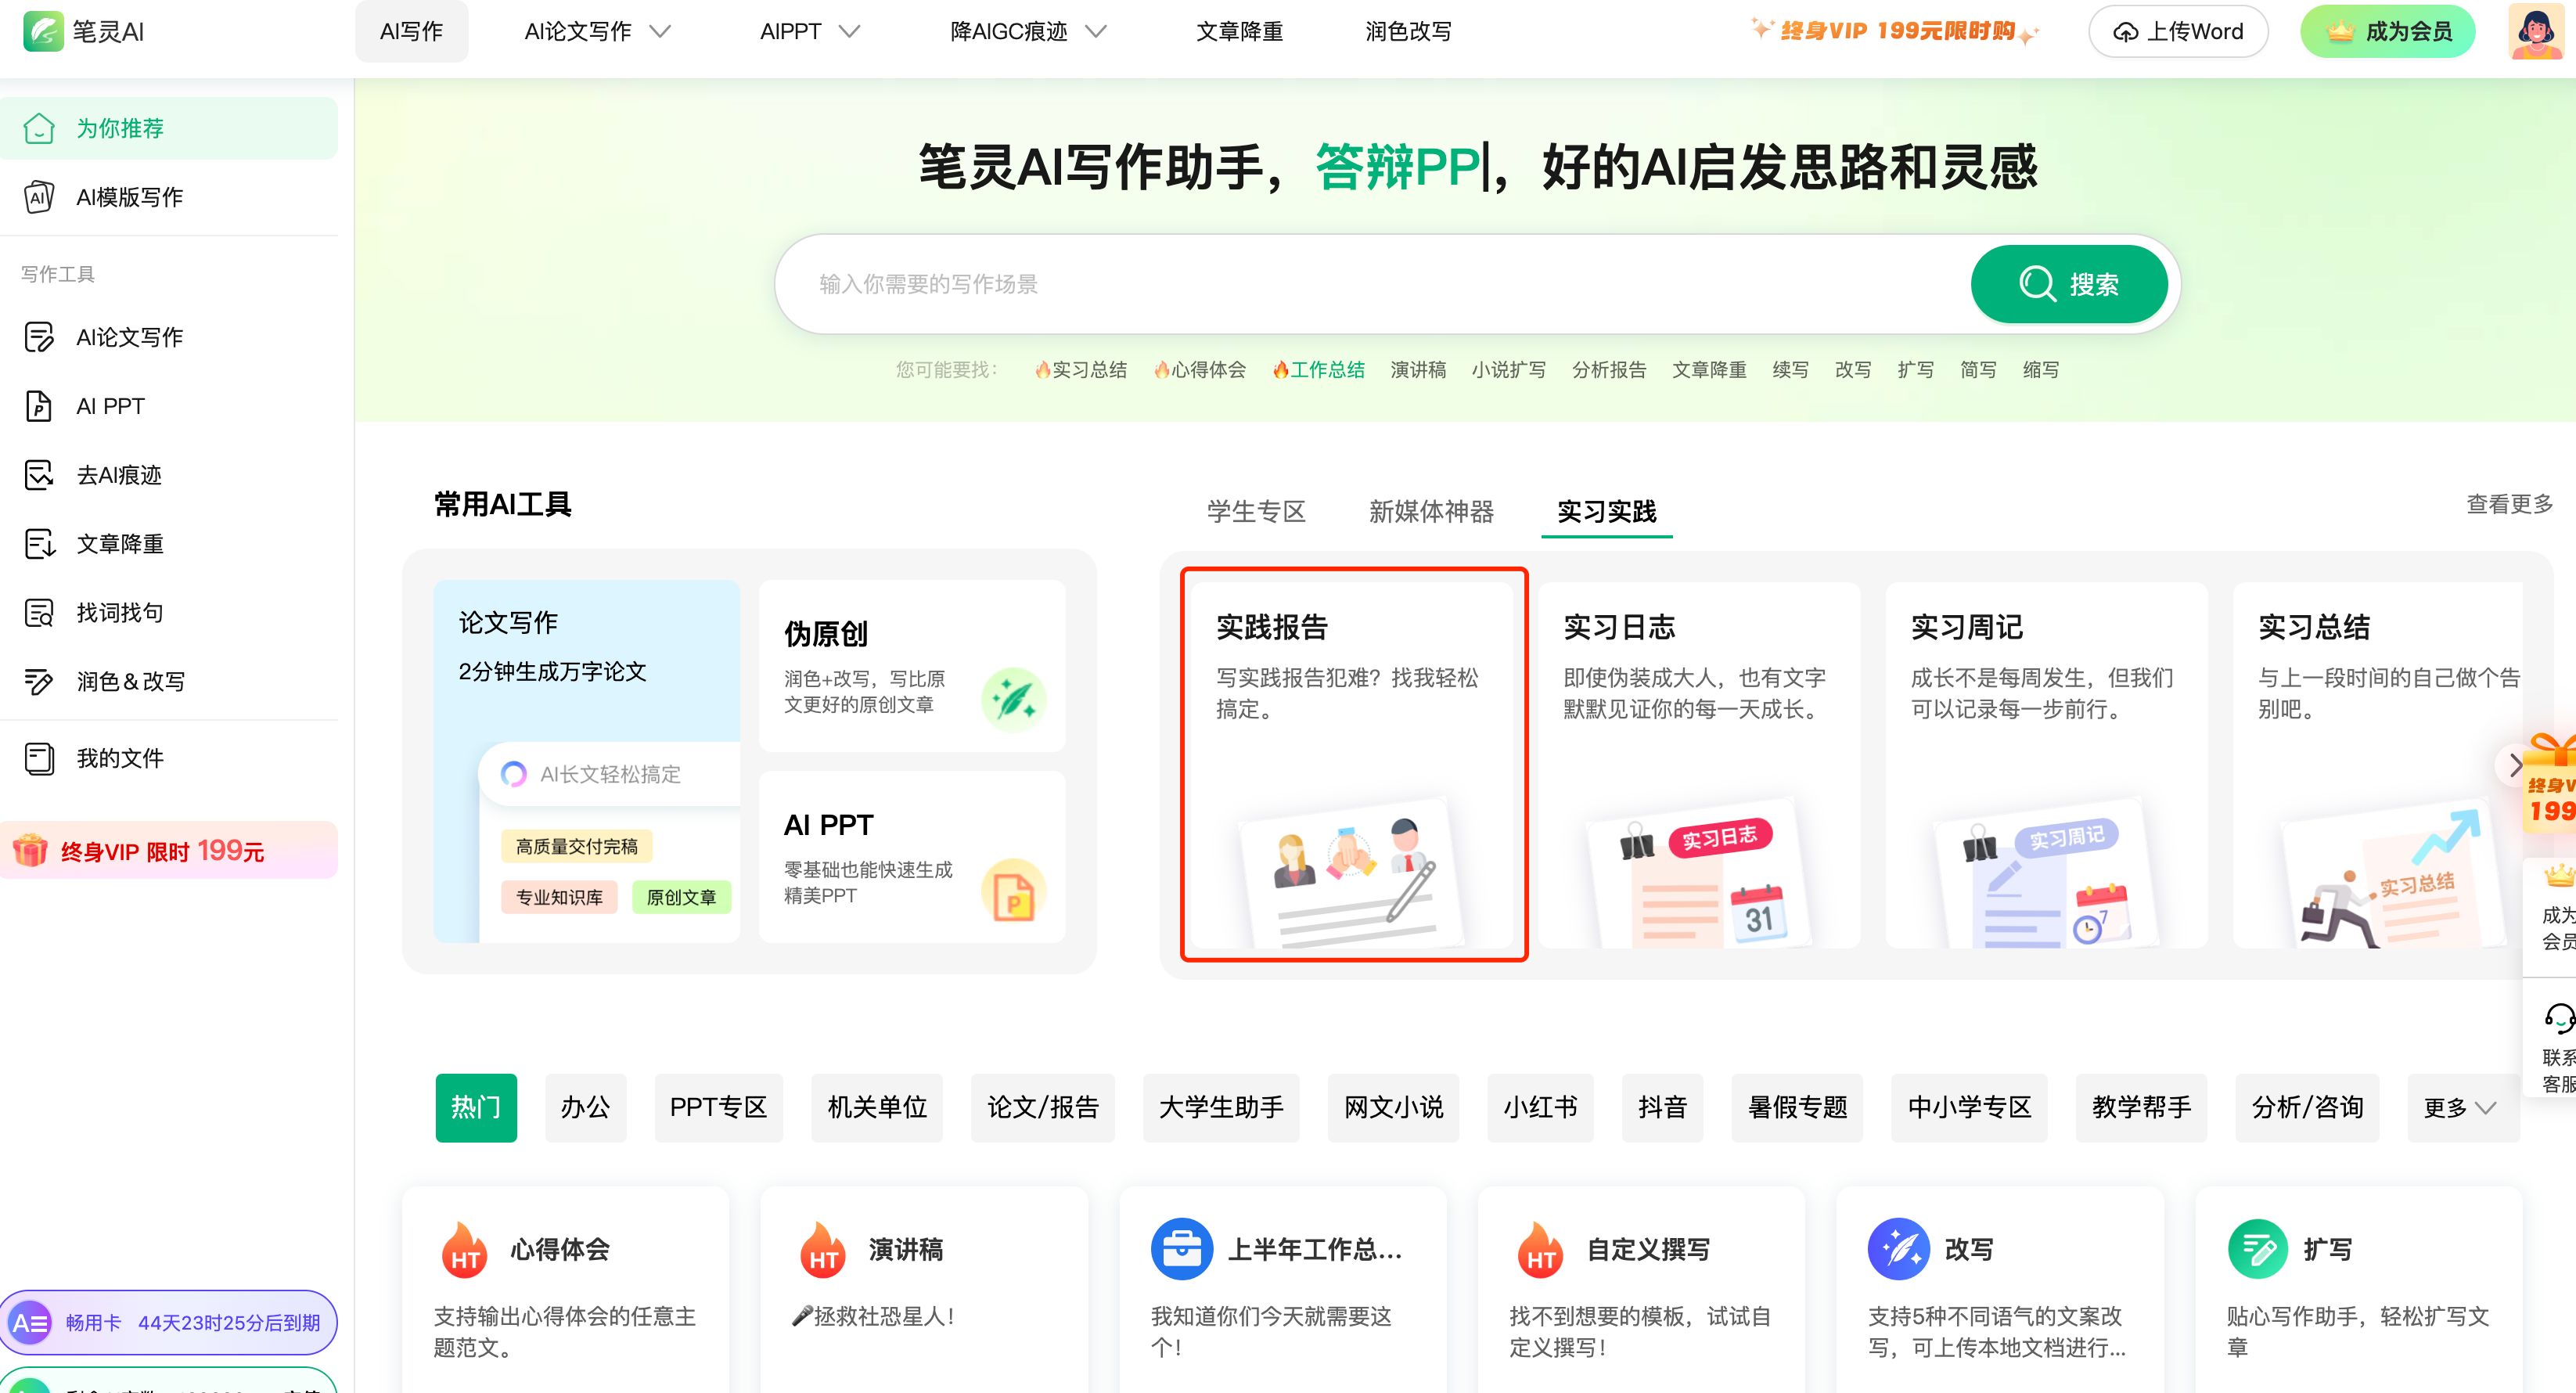
Task: Switch to the 学生专区 tab
Action: click(x=1256, y=511)
